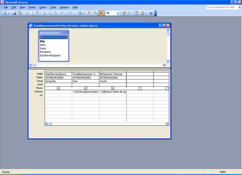Uncheck Show for TotalSponsorizari column
Image resolution: width=242 pixels, height=175 pixels.
coord(86,88)
